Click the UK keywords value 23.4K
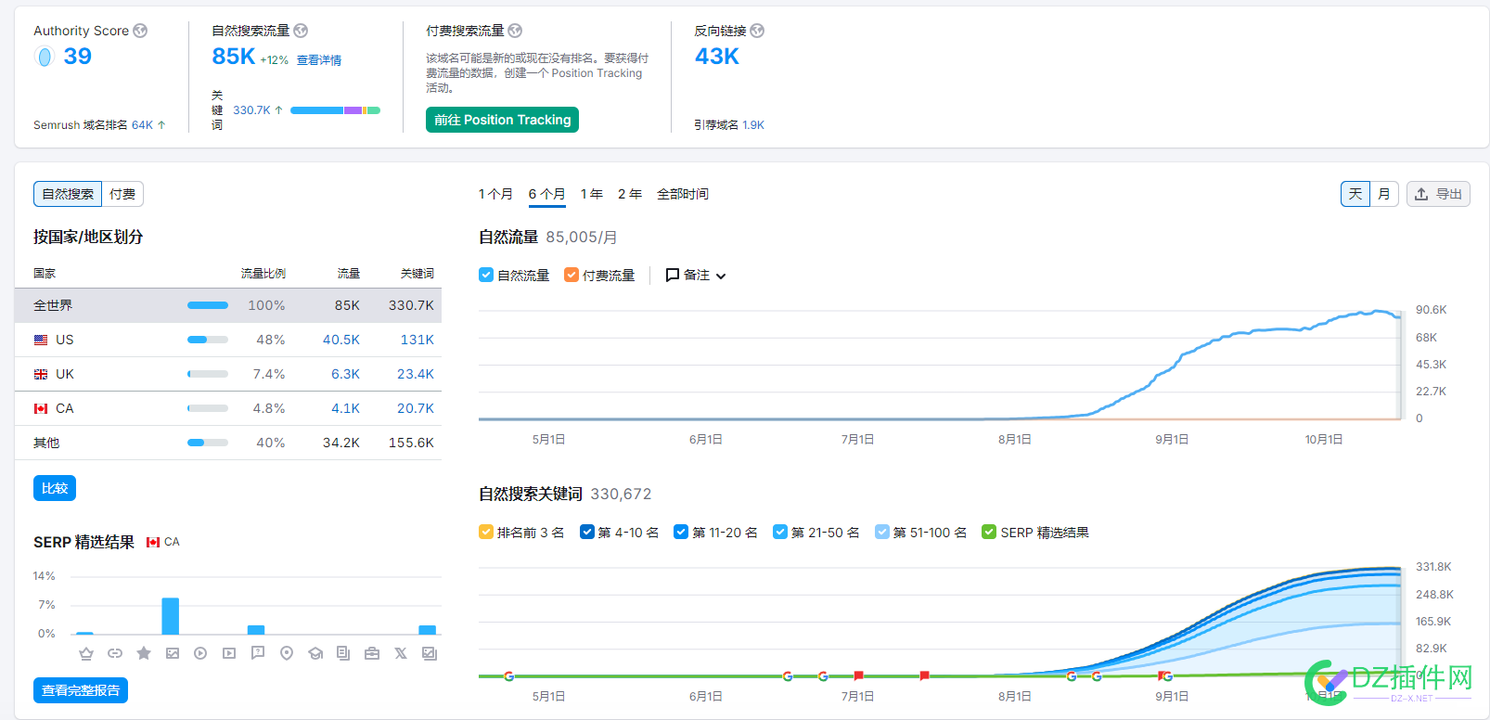Image resolution: width=1490 pixels, height=720 pixels. point(416,374)
